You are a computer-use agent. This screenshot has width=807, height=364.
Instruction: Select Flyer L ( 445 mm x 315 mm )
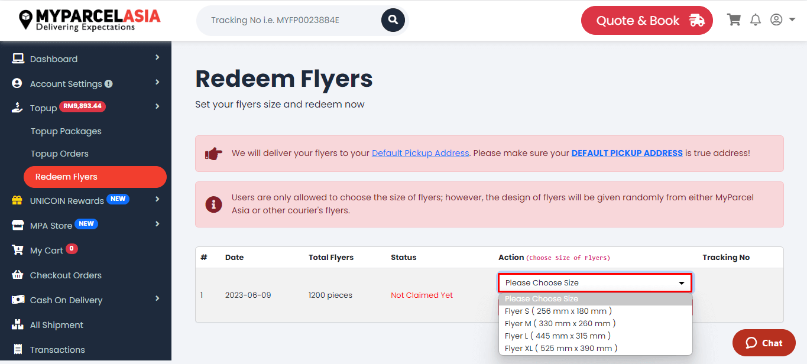pos(595,336)
